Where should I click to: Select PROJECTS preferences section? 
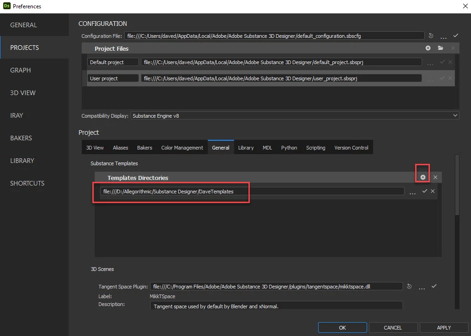click(x=34, y=48)
